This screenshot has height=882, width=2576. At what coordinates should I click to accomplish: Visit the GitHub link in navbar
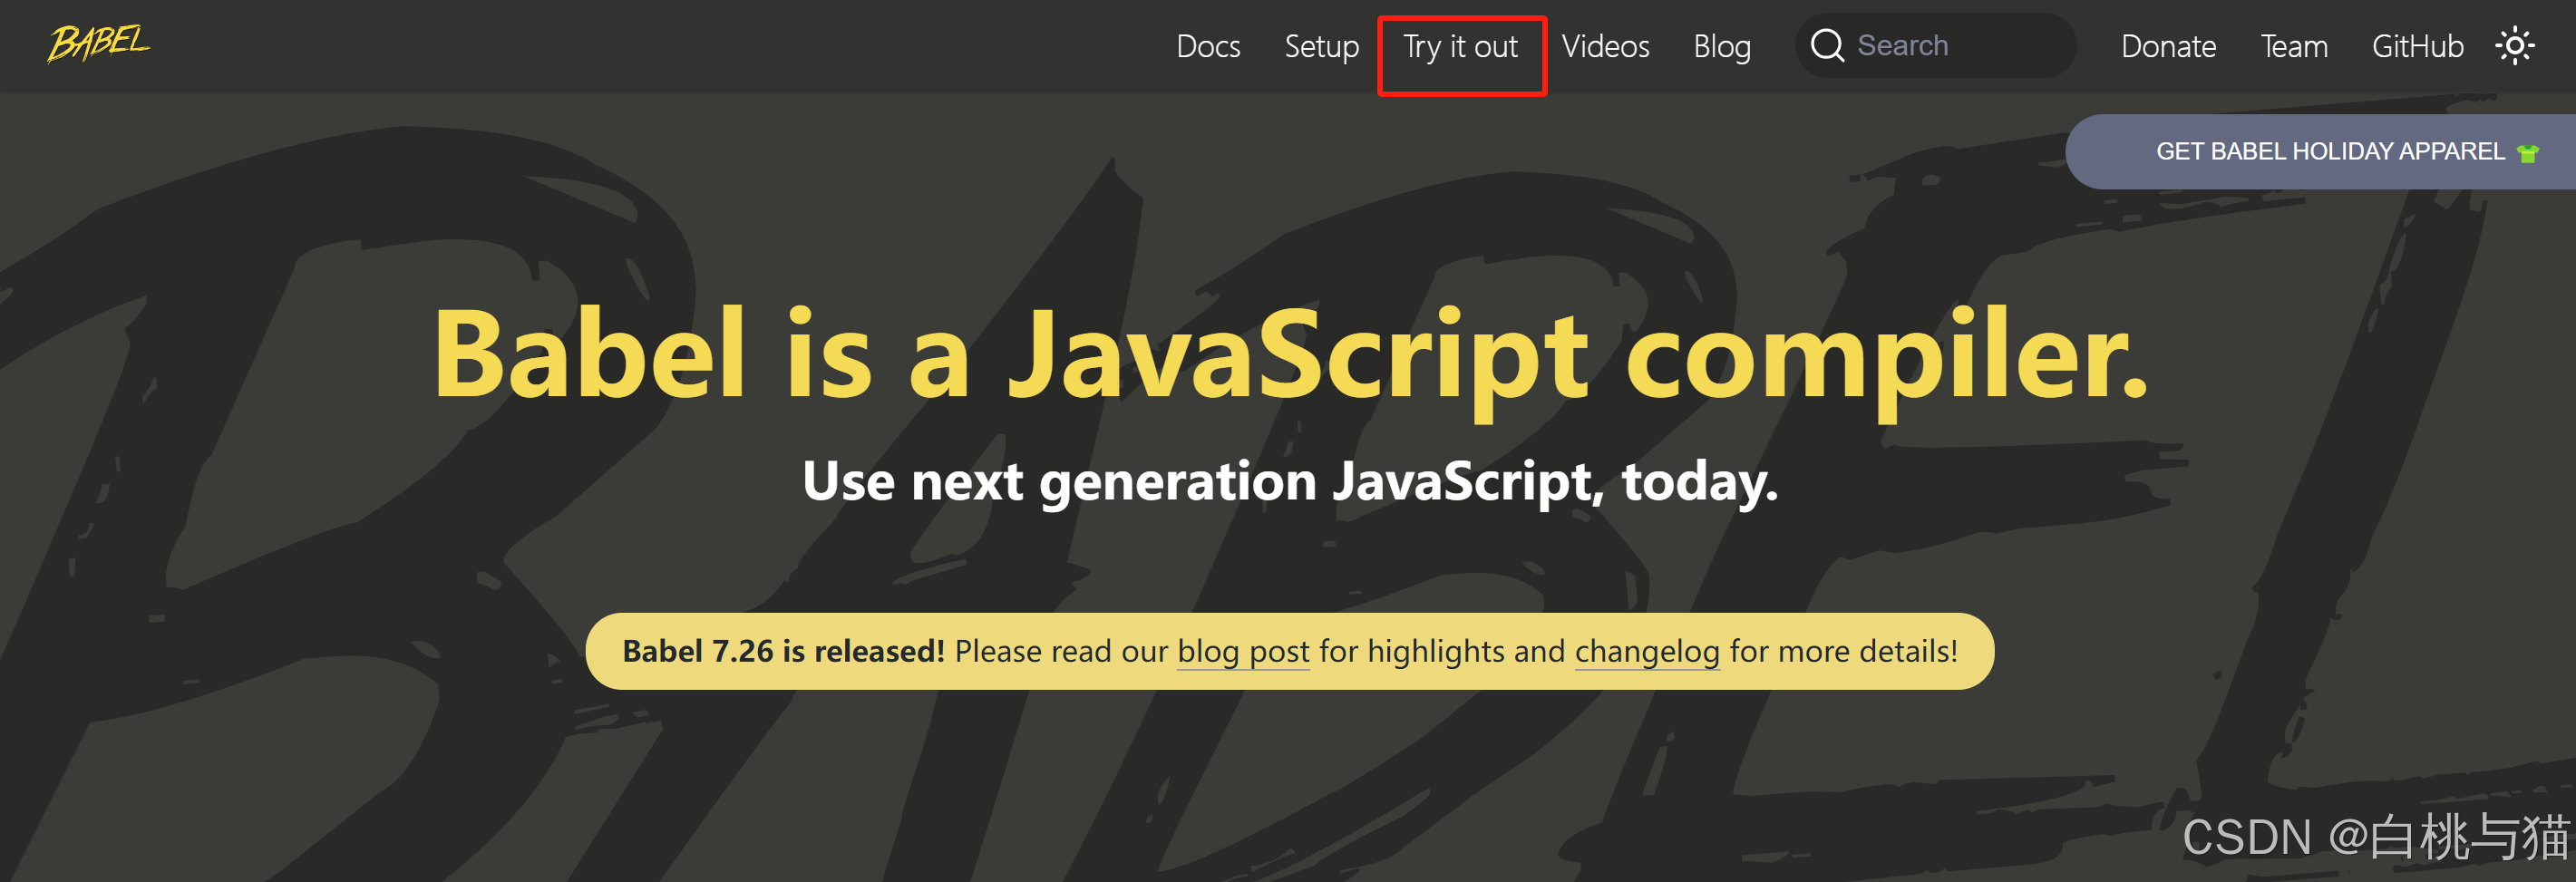point(2417,46)
